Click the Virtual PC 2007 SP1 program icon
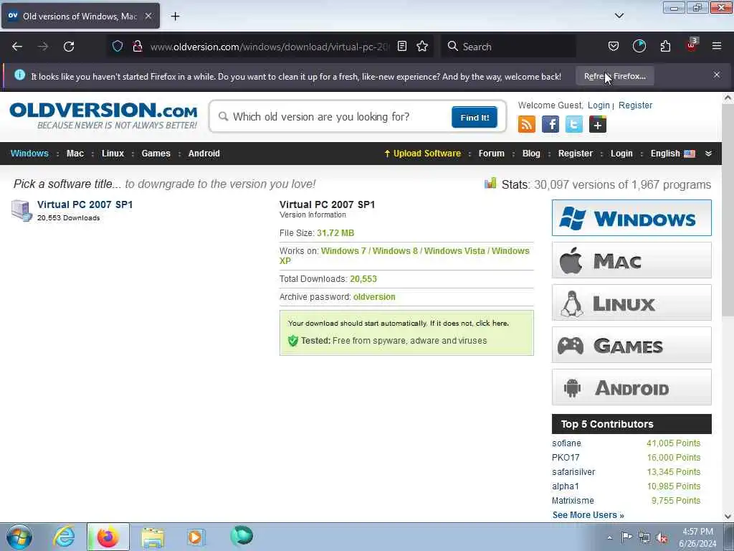This screenshot has height=551, width=734. click(22, 210)
